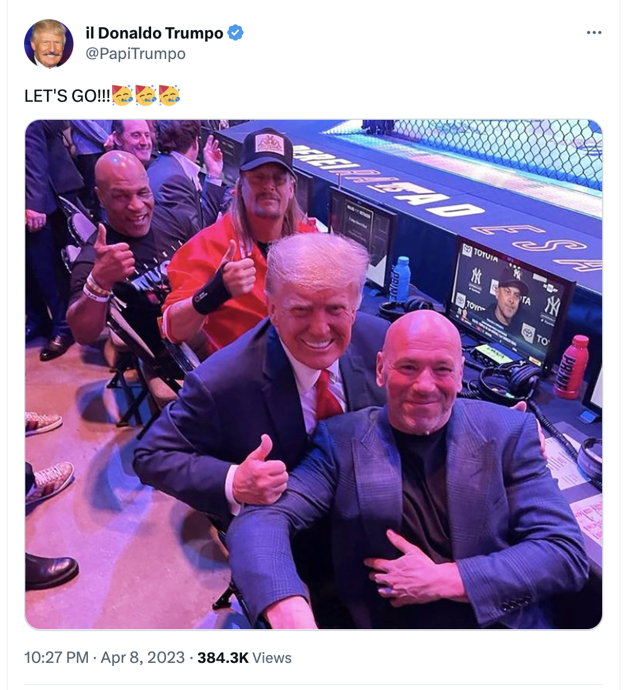Screen dimensions: 625x690
Task: Click the blue drink bottle in photo
Action: 400,279
